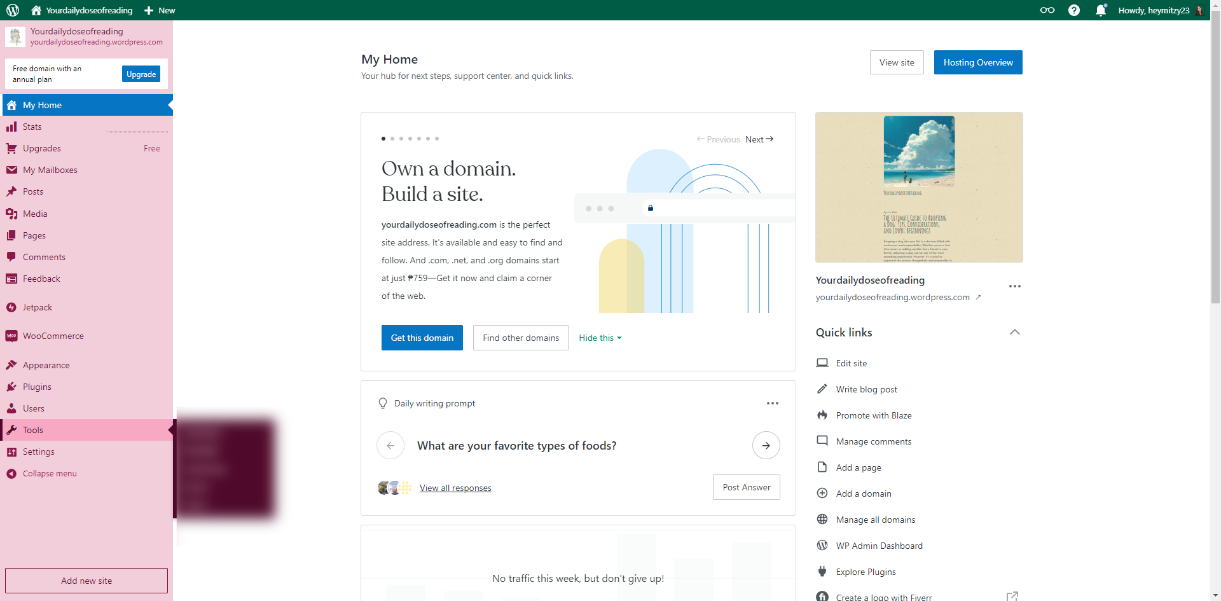The height and width of the screenshot is (601, 1221).
Task: Click the Upgrade button
Action: point(141,74)
